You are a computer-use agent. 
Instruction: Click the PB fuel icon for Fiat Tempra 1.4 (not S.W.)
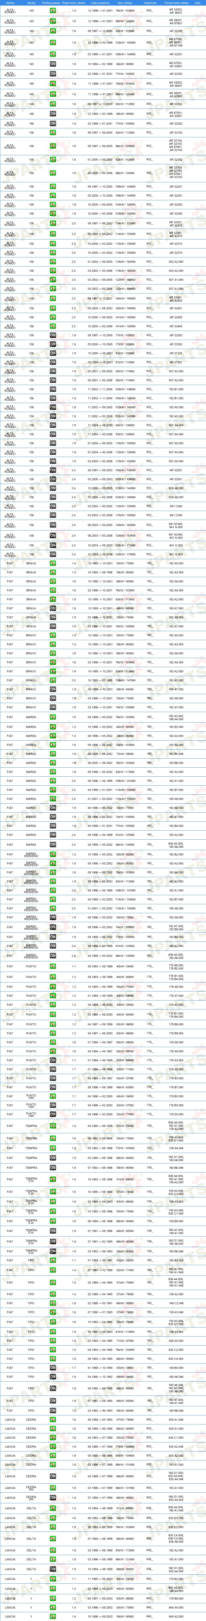click(x=53, y=1126)
